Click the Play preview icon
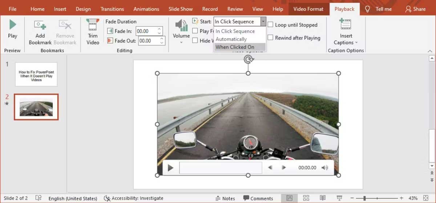The width and height of the screenshot is (436, 203). point(12,25)
